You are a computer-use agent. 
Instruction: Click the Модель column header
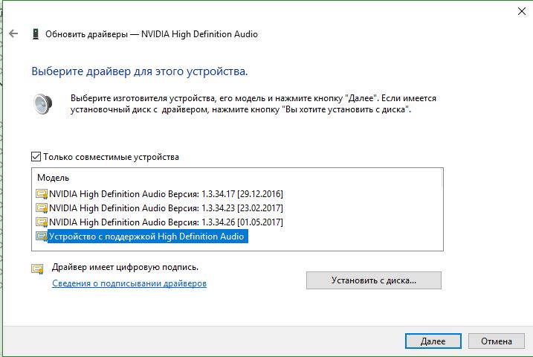[54, 178]
